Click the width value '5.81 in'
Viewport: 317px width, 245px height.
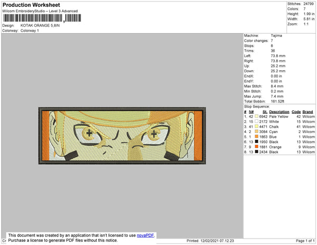(309, 19)
